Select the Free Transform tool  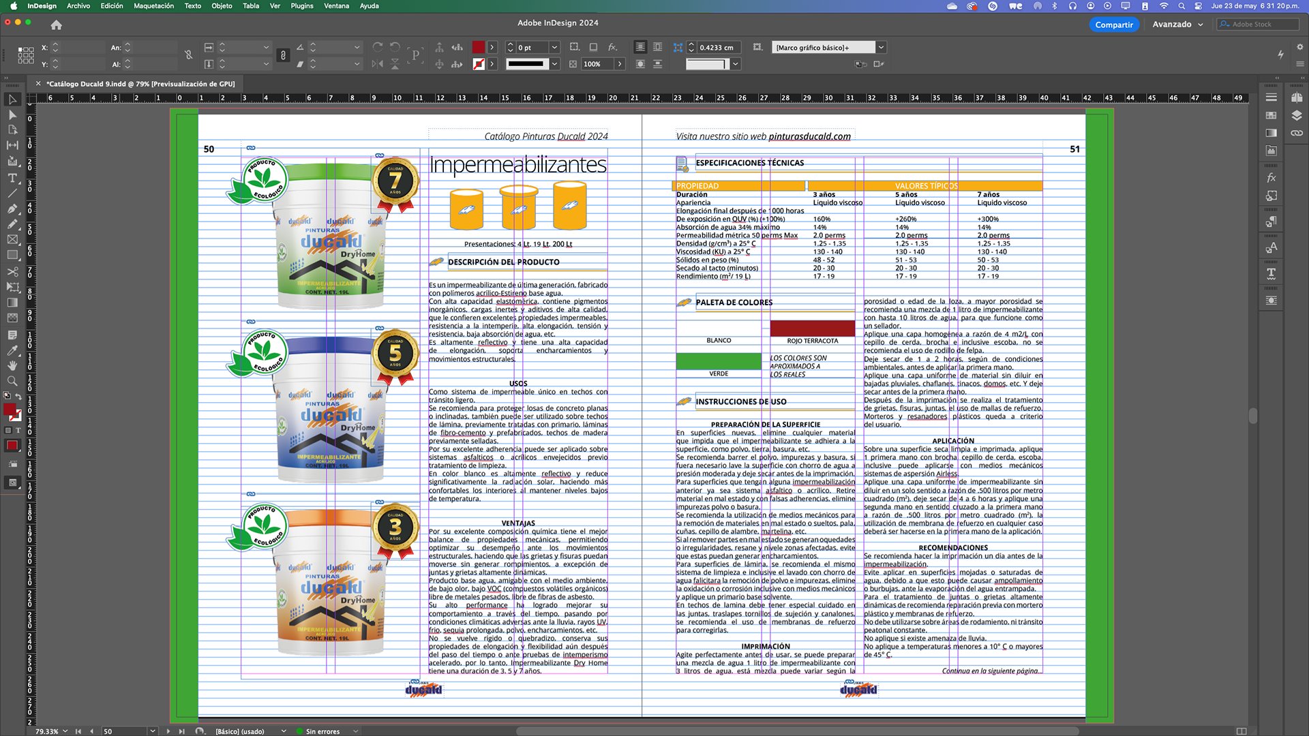[12, 287]
